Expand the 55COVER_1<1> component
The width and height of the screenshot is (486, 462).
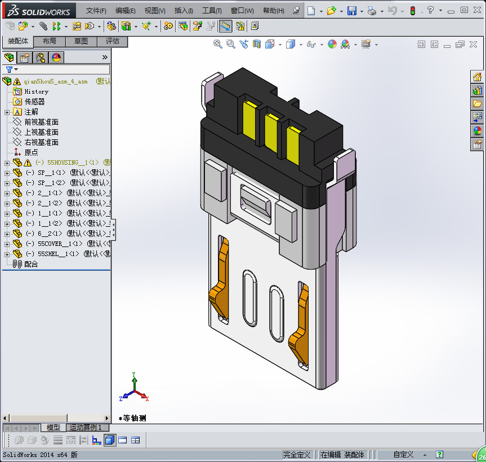(7, 244)
